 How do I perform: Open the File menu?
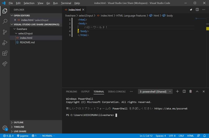(x=11, y=3)
